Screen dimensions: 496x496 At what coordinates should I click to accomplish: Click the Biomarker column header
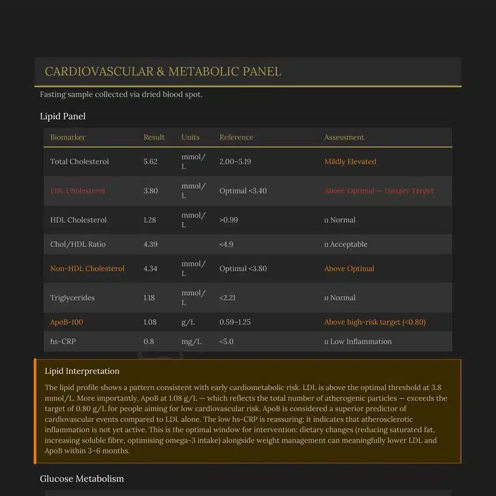[68, 137]
